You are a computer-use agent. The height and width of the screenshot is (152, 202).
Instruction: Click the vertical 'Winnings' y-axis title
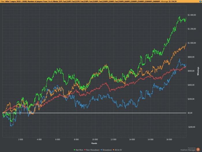click(x=198, y=71)
